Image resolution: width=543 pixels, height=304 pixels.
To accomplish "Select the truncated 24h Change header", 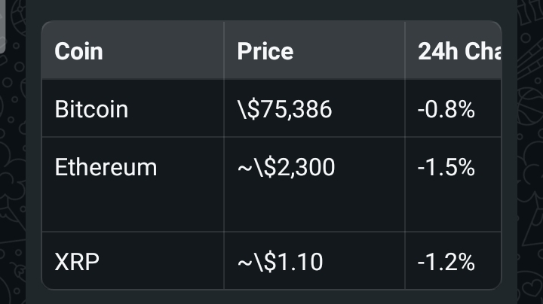I will coord(459,51).
